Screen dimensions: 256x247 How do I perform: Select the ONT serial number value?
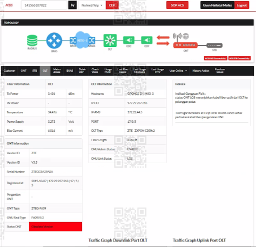[42, 172]
